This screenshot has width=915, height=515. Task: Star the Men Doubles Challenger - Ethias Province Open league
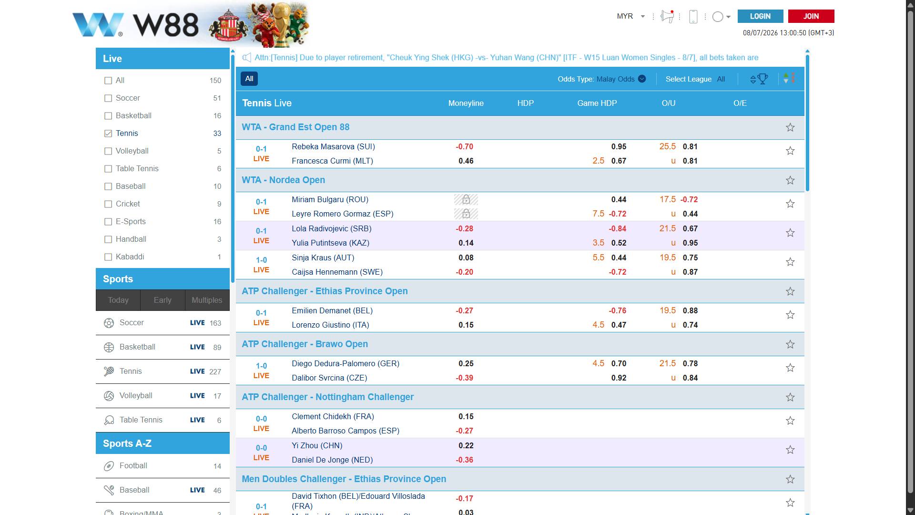[790, 479]
